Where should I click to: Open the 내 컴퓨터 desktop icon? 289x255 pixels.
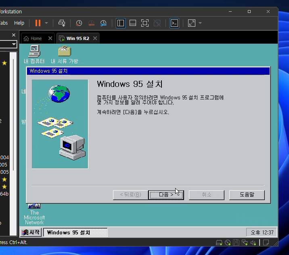coord(34,55)
